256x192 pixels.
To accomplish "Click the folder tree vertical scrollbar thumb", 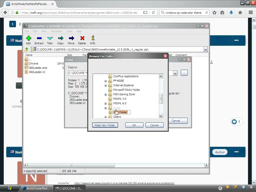I will [161, 98].
